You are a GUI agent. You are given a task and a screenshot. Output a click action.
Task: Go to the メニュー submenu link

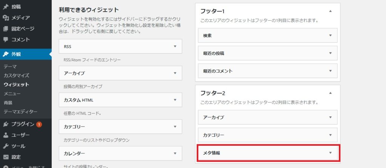click(12, 94)
